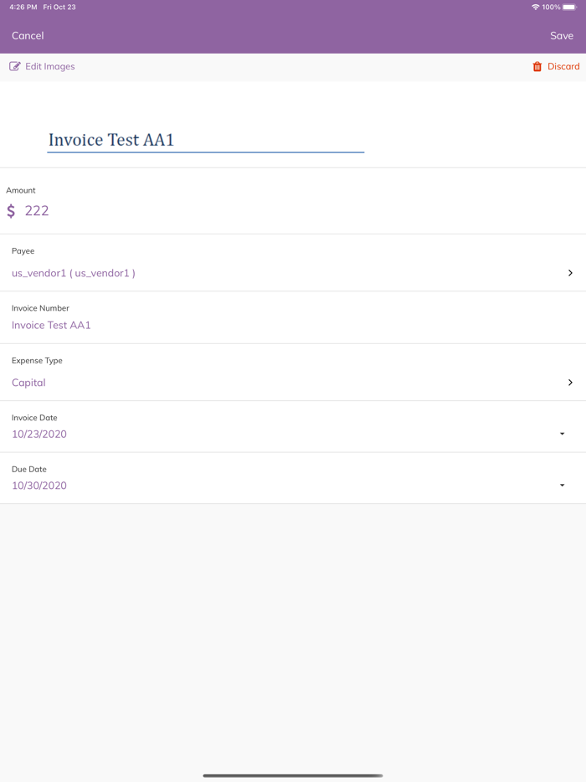
Task: Click the red Discard trash icon
Action: (537, 66)
